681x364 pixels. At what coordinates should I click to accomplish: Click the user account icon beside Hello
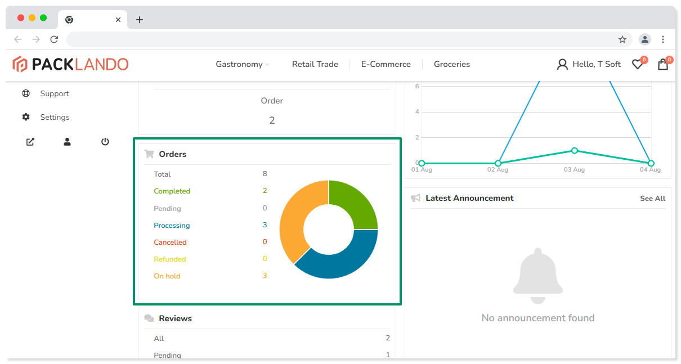[x=562, y=64]
